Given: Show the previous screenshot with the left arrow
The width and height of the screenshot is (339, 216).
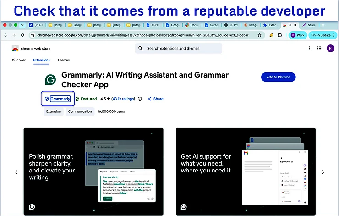Looking at the screenshot, I should pyautogui.click(x=16, y=172).
